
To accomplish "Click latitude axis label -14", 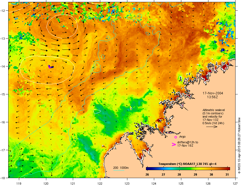I will click(3, 66).
